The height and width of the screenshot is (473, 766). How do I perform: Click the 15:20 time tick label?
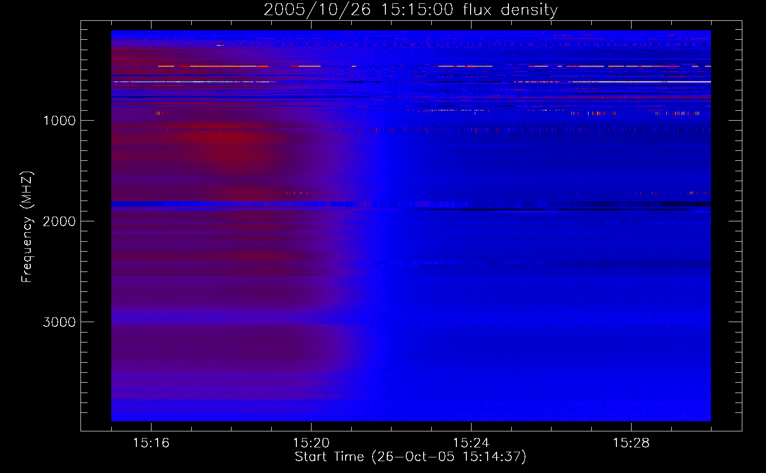(x=311, y=443)
